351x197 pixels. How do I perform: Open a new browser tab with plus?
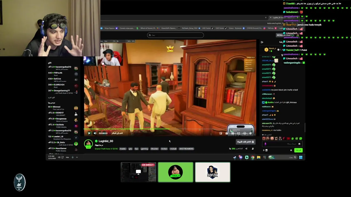click(x=265, y=18)
